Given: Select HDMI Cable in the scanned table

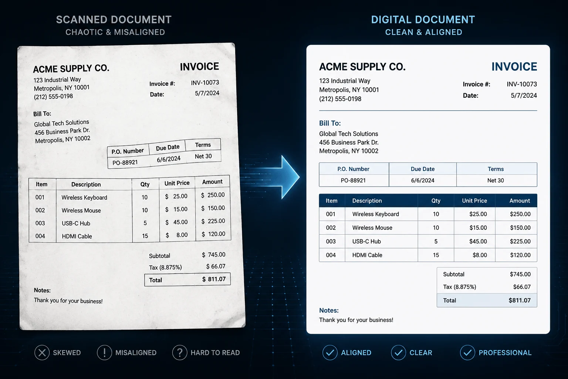Looking at the screenshot, I should 77,236.
